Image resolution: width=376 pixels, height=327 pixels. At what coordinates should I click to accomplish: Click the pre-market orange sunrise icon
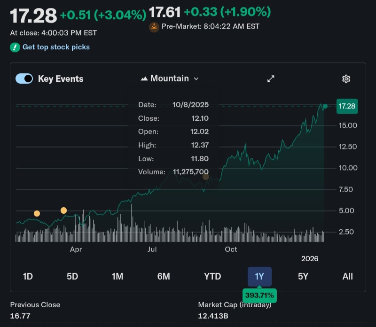(x=154, y=27)
